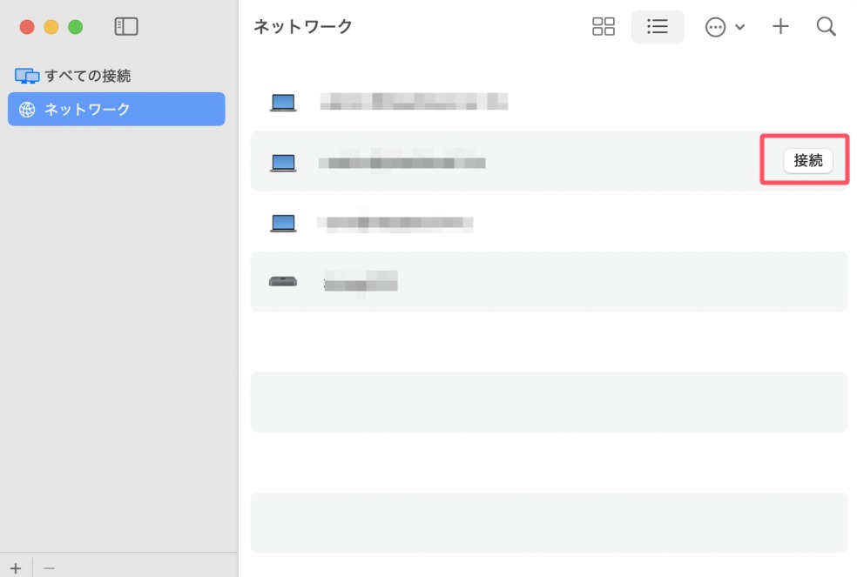Image resolution: width=857 pixels, height=577 pixels.
Task: Click the grid view icon in toolbar
Action: pyautogui.click(x=603, y=26)
